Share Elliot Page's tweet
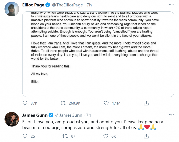 coord(147,103)
